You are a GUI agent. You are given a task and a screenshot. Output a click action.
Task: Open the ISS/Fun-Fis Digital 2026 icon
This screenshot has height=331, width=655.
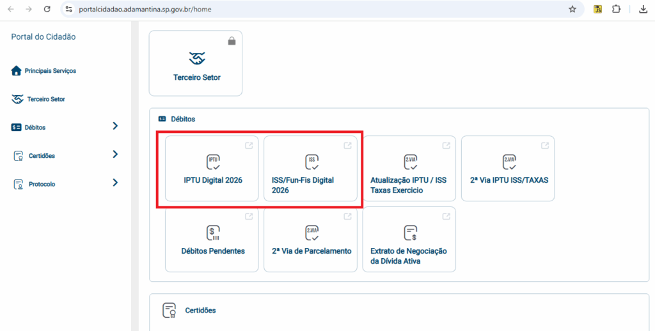pyautogui.click(x=311, y=162)
